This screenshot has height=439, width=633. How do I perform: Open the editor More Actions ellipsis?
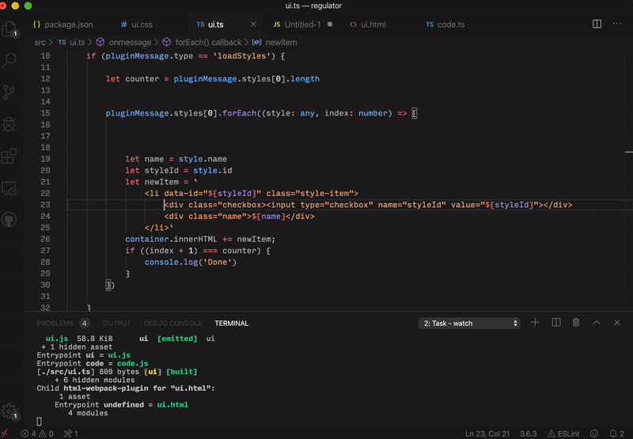click(x=617, y=24)
